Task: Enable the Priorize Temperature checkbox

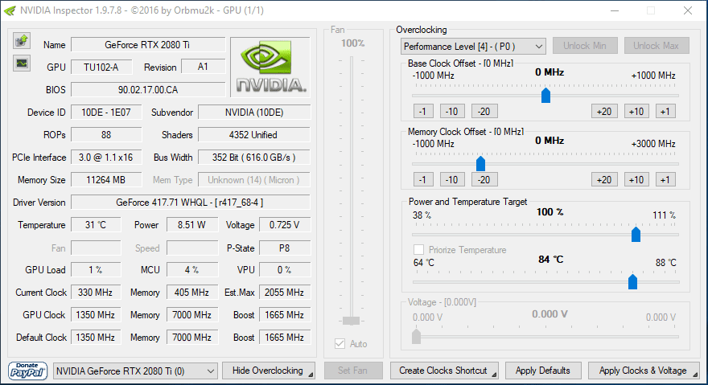Action: click(418, 250)
